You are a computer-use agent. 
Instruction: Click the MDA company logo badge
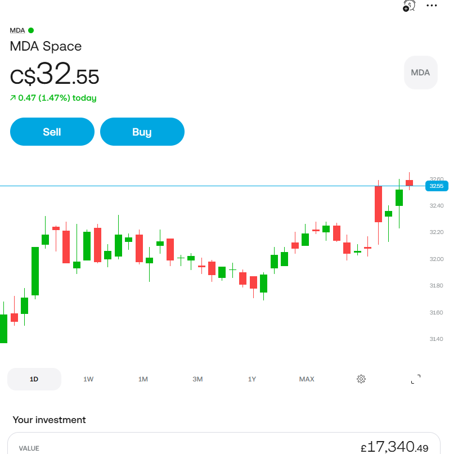point(420,73)
